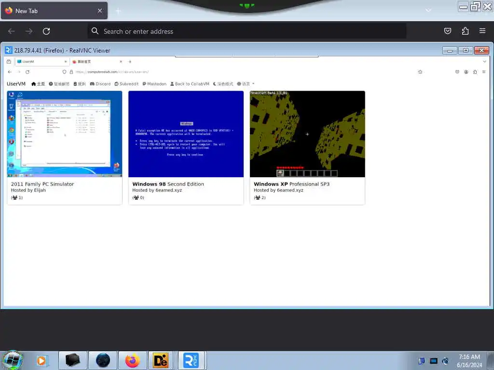Open the De taskbar application
494x370 pixels.
pos(161,360)
